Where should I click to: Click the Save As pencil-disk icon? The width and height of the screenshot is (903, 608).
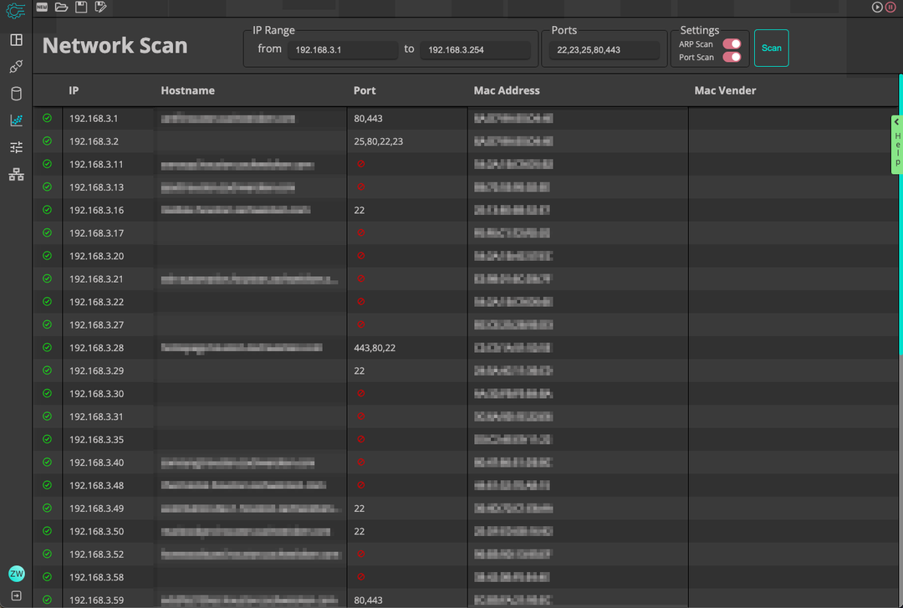point(101,7)
